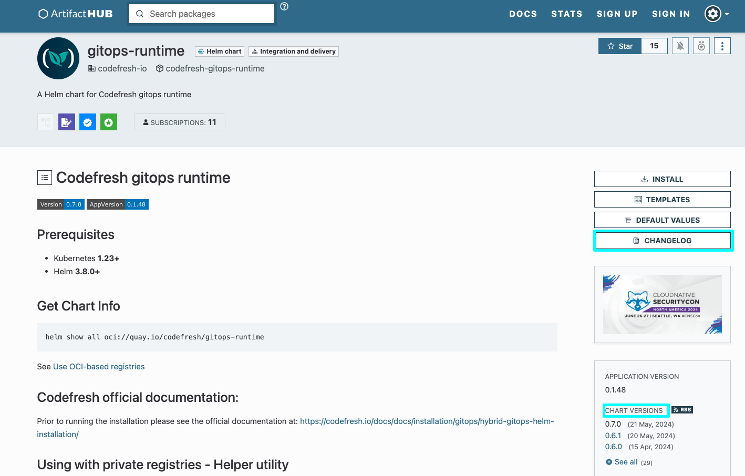Screen dimensions: 745x476
Task: Click the CloudNative SecurityCon banner
Action: [x=662, y=305]
